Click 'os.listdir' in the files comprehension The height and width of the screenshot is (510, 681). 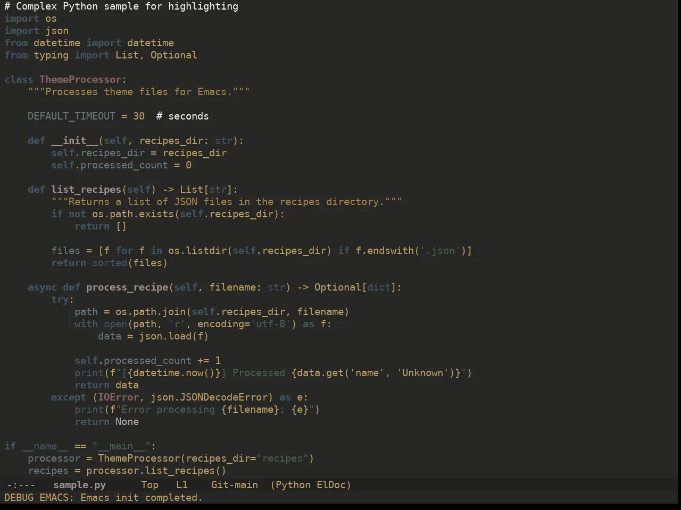point(197,251)
